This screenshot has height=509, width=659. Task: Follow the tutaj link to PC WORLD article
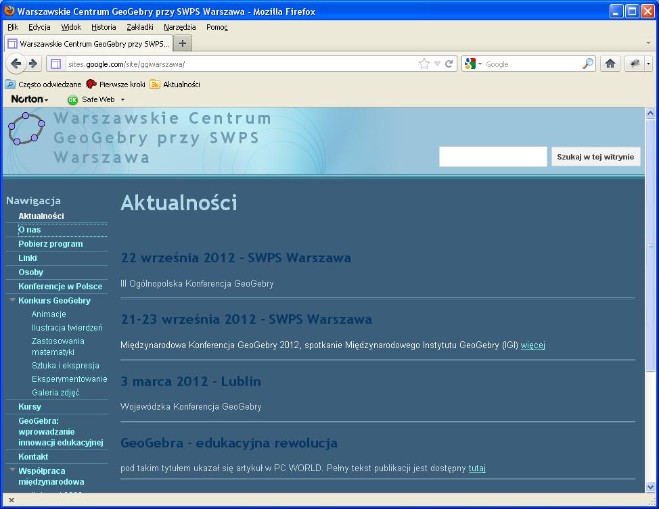(477, 468)
